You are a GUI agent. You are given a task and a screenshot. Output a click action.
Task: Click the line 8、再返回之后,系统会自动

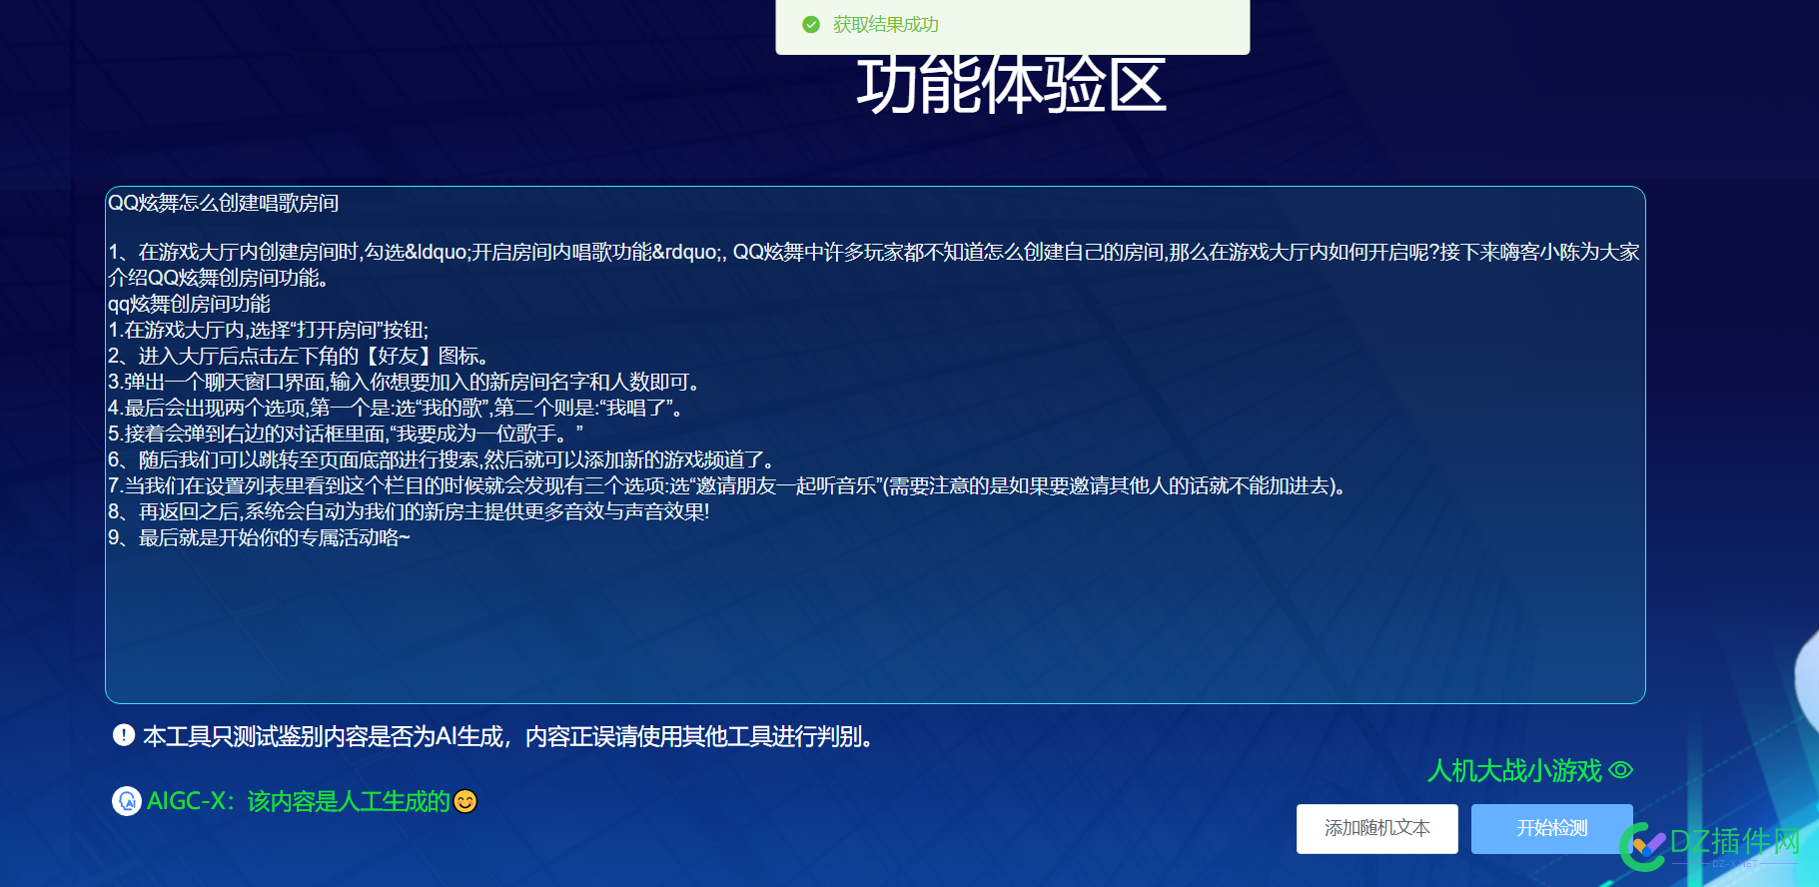(x=409, y=511)
